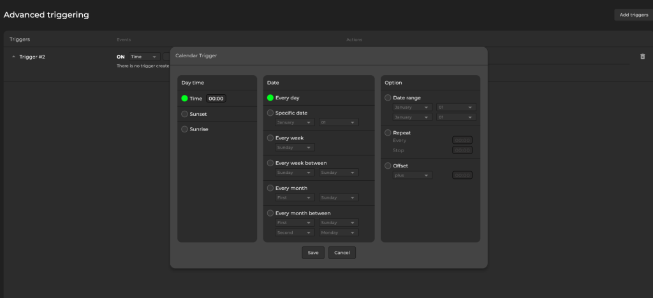Image resolution: width=653 pixels, height=298 pixels.
Task: Click the Time 00:00 input field
Action: coord(216,99)
